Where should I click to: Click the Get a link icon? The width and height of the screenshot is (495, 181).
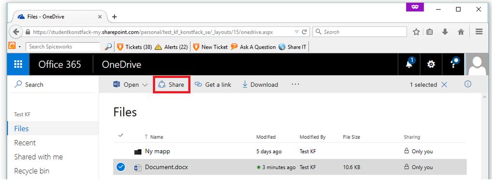coord(198,85)
